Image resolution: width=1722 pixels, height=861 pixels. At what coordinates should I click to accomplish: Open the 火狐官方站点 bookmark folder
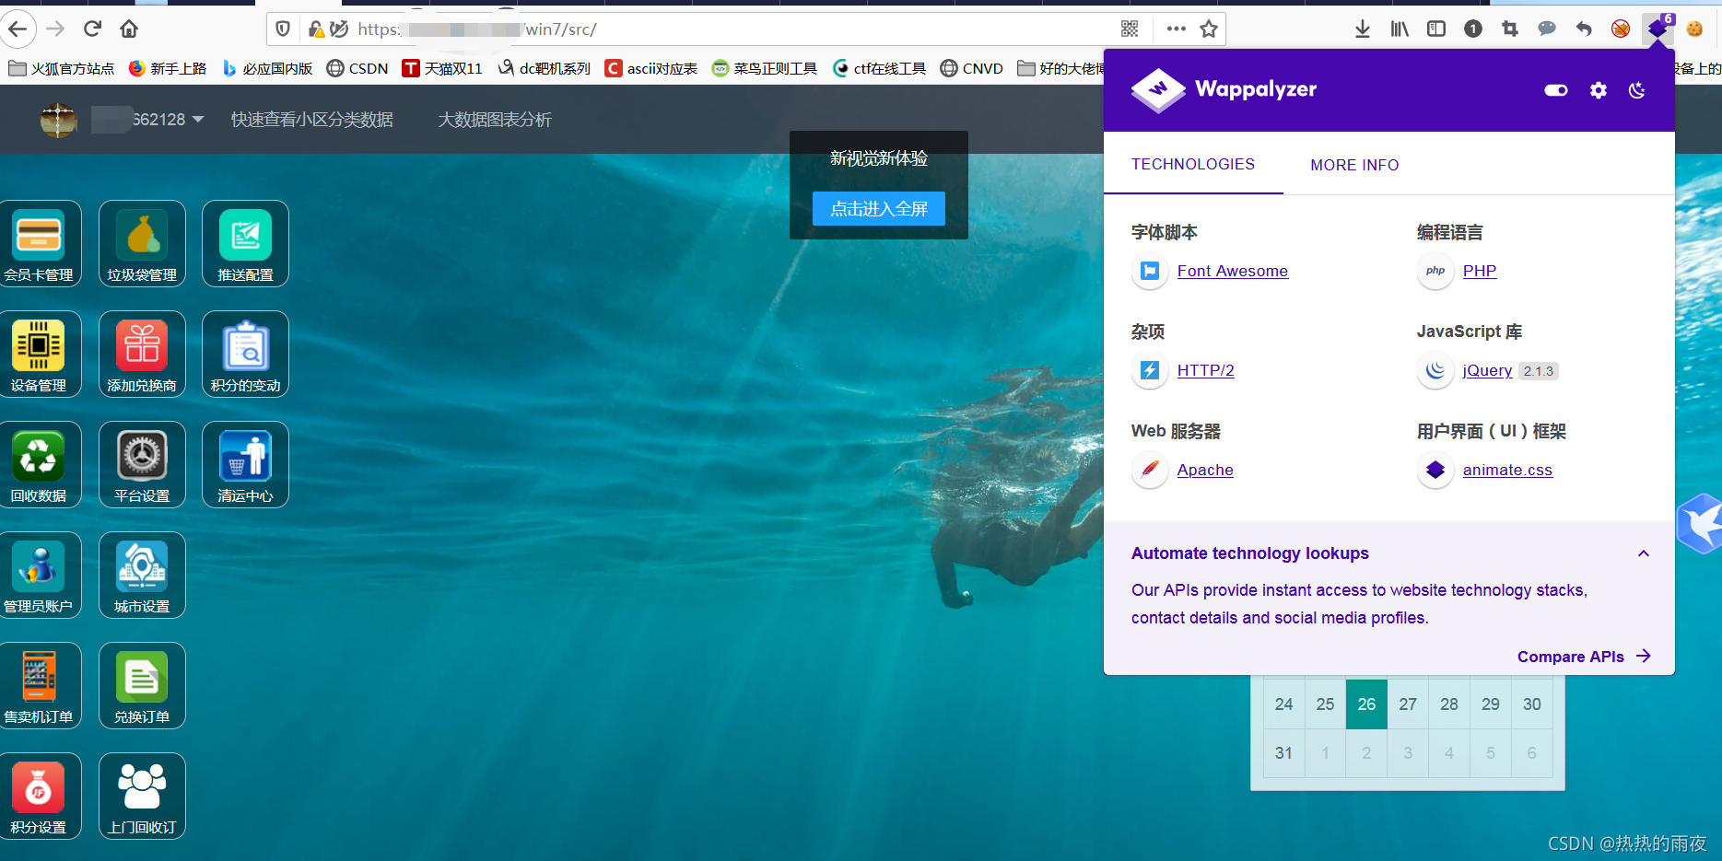[61, 68]
